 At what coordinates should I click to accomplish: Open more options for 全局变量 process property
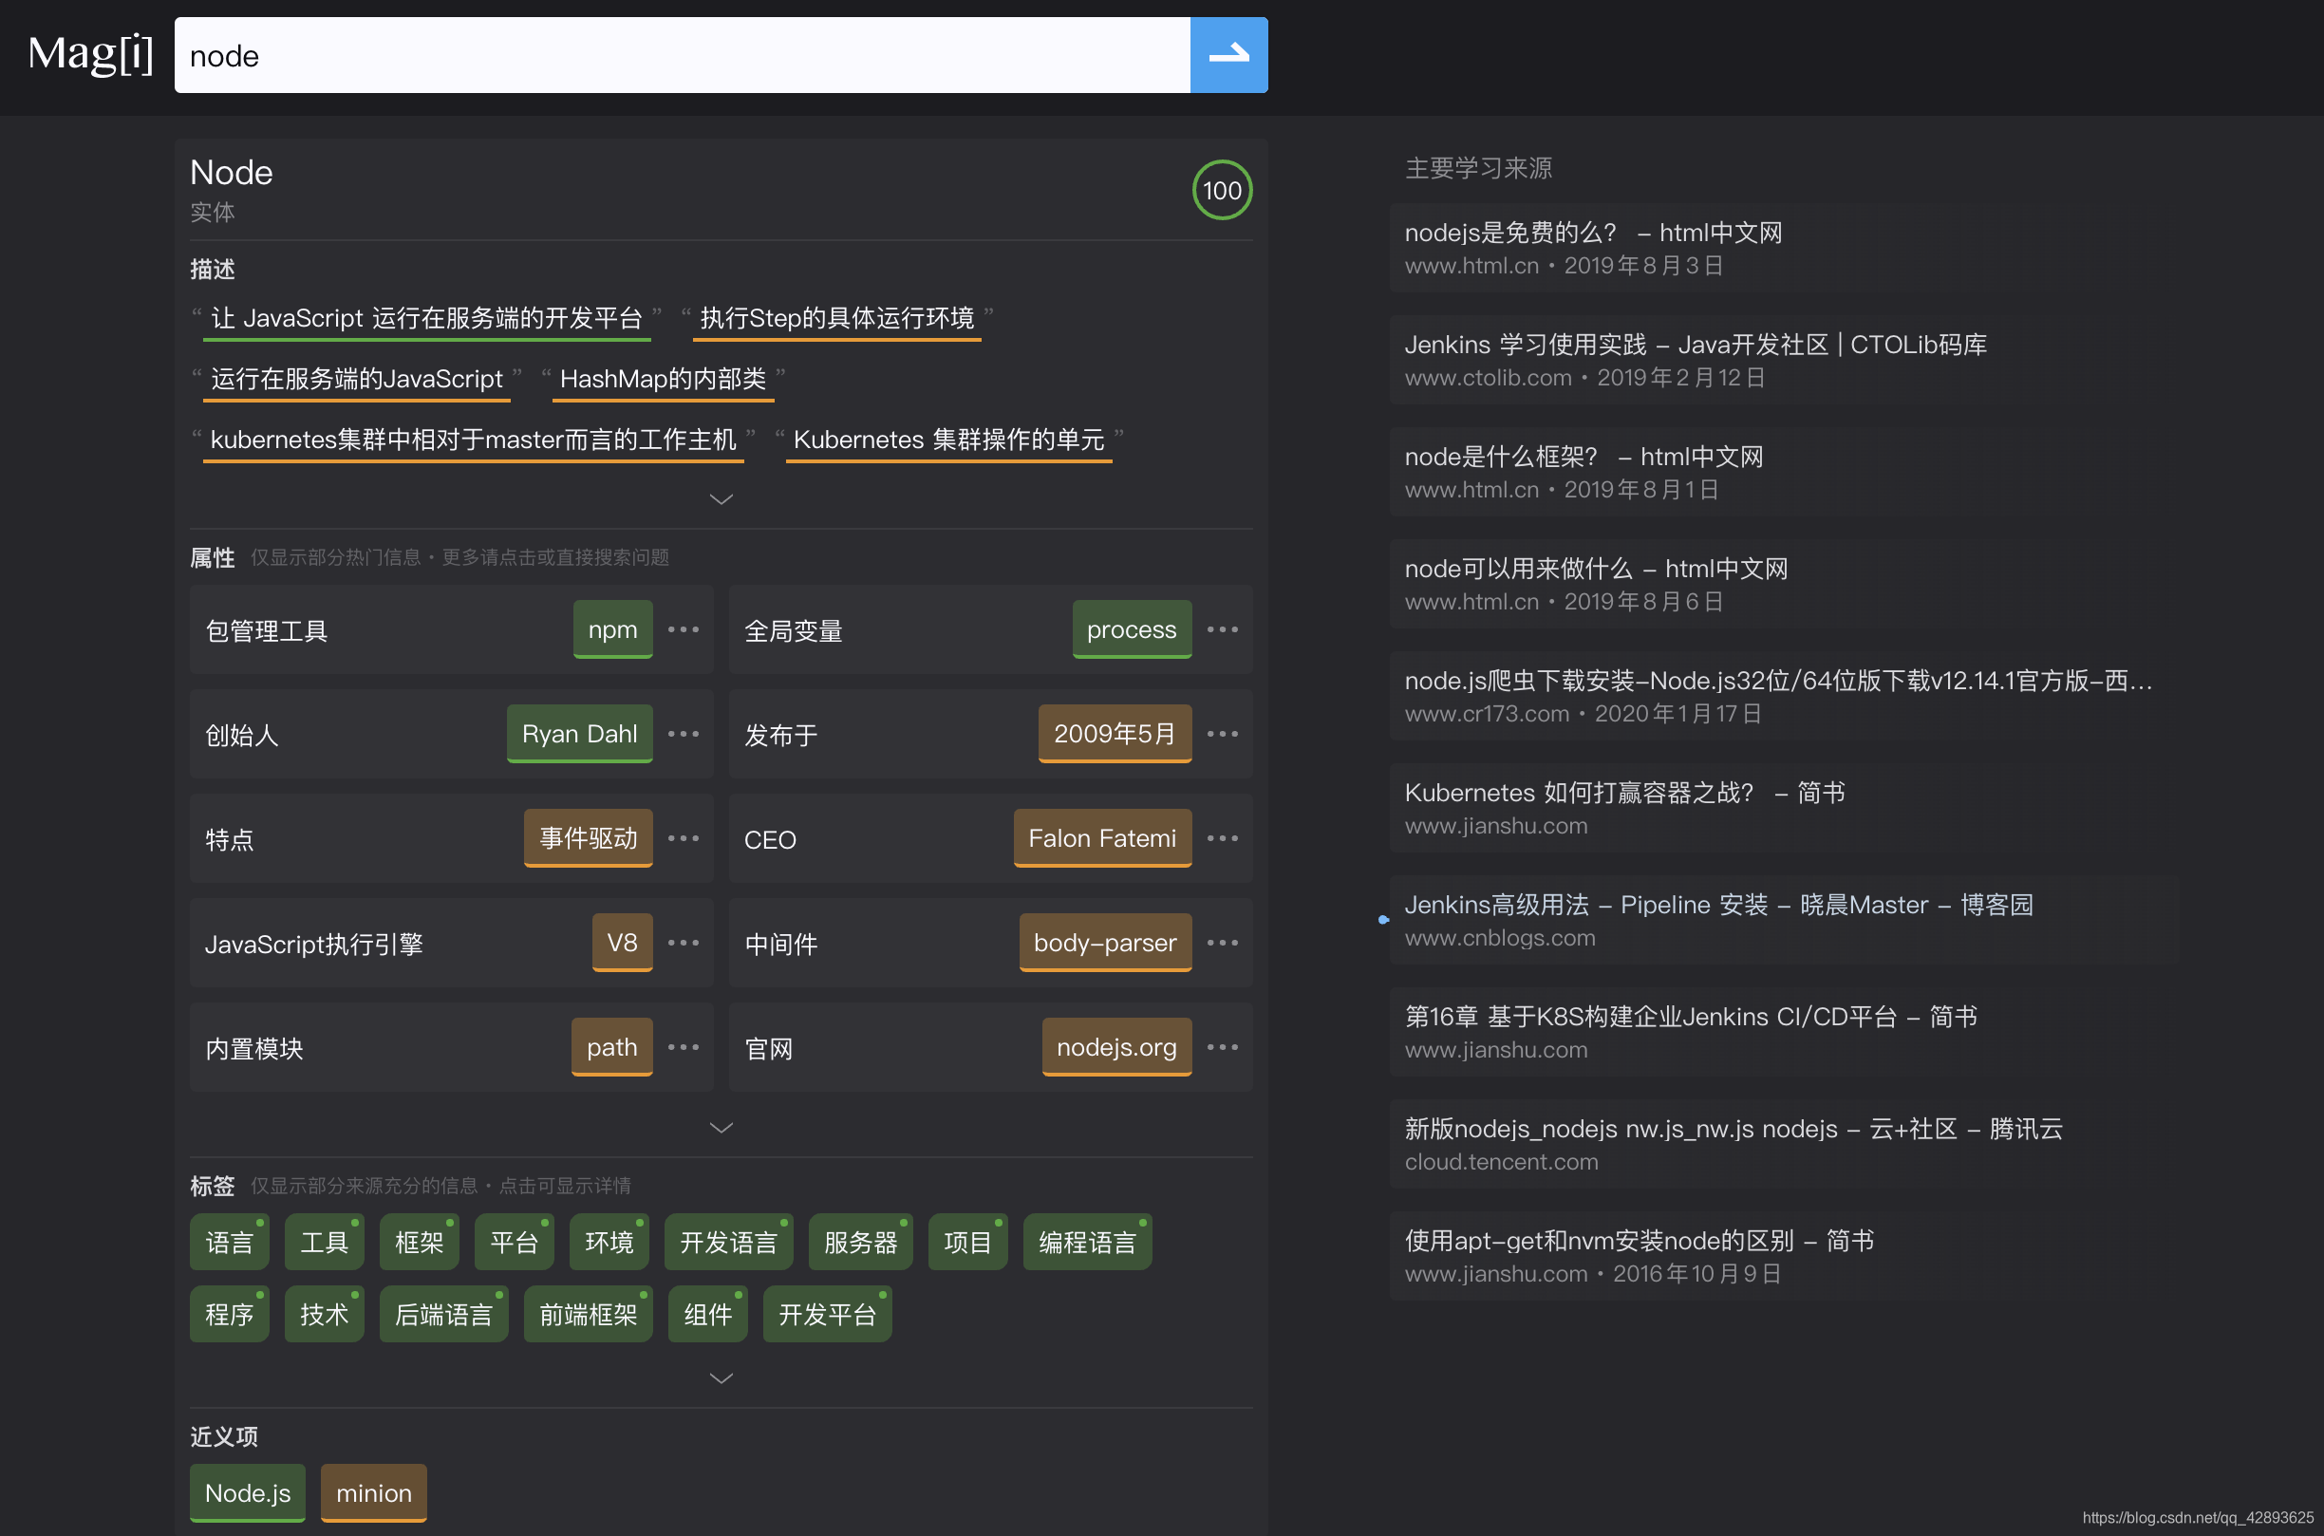coord(1223,630)
